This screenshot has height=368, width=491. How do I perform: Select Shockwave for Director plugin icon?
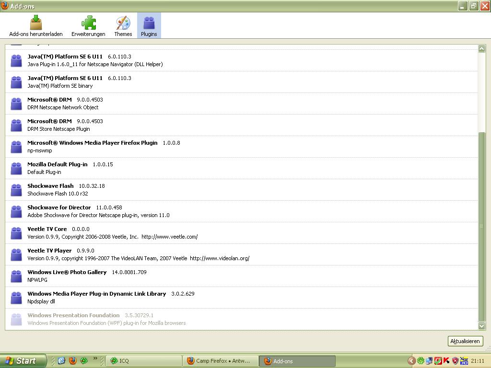(x=16, y=211)
